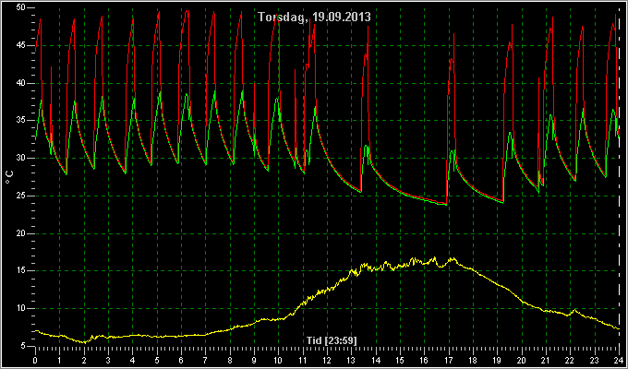Select hour 20 on the time axis

click(522, 360)
